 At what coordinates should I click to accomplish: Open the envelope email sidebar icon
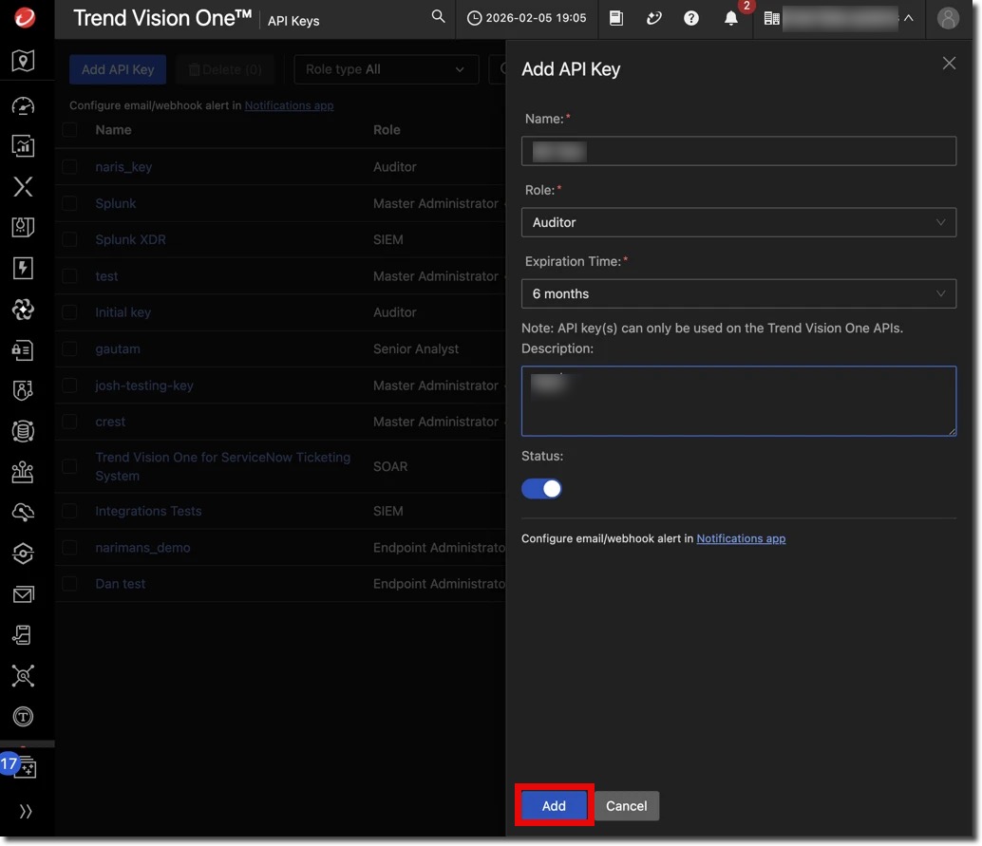click(x=23, y=594)
